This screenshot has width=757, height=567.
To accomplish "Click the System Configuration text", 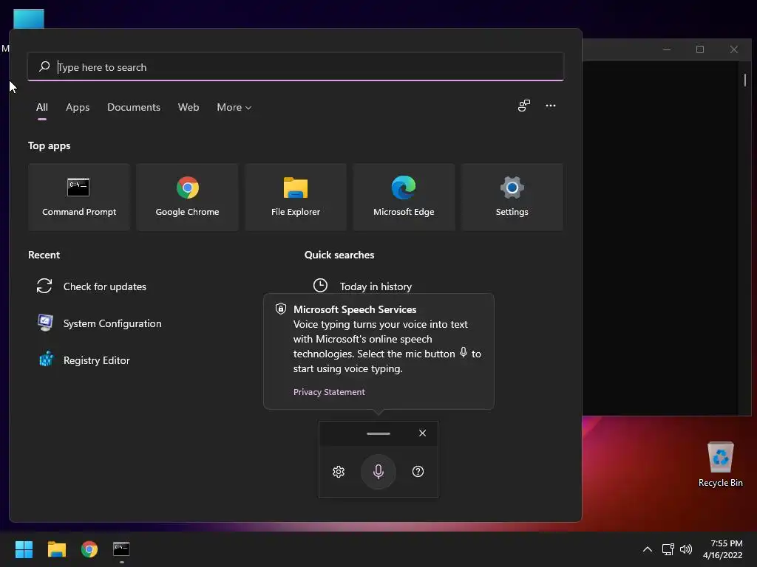I will (x=112, y=323).
